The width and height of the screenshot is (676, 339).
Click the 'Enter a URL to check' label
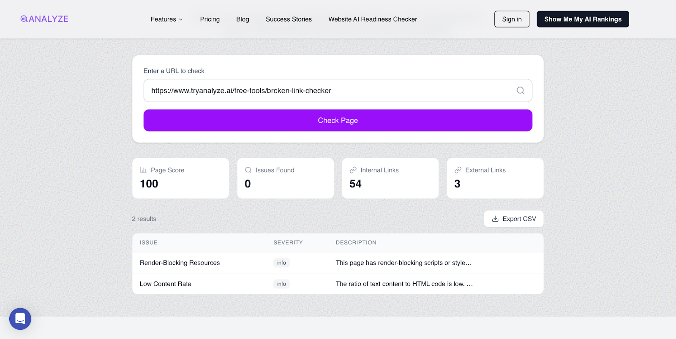[x=174, y=71]
